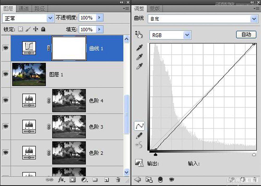This screenshot has height=186, width=261.
Task: Lock all with padlock icon
Action: pos(43,29)
